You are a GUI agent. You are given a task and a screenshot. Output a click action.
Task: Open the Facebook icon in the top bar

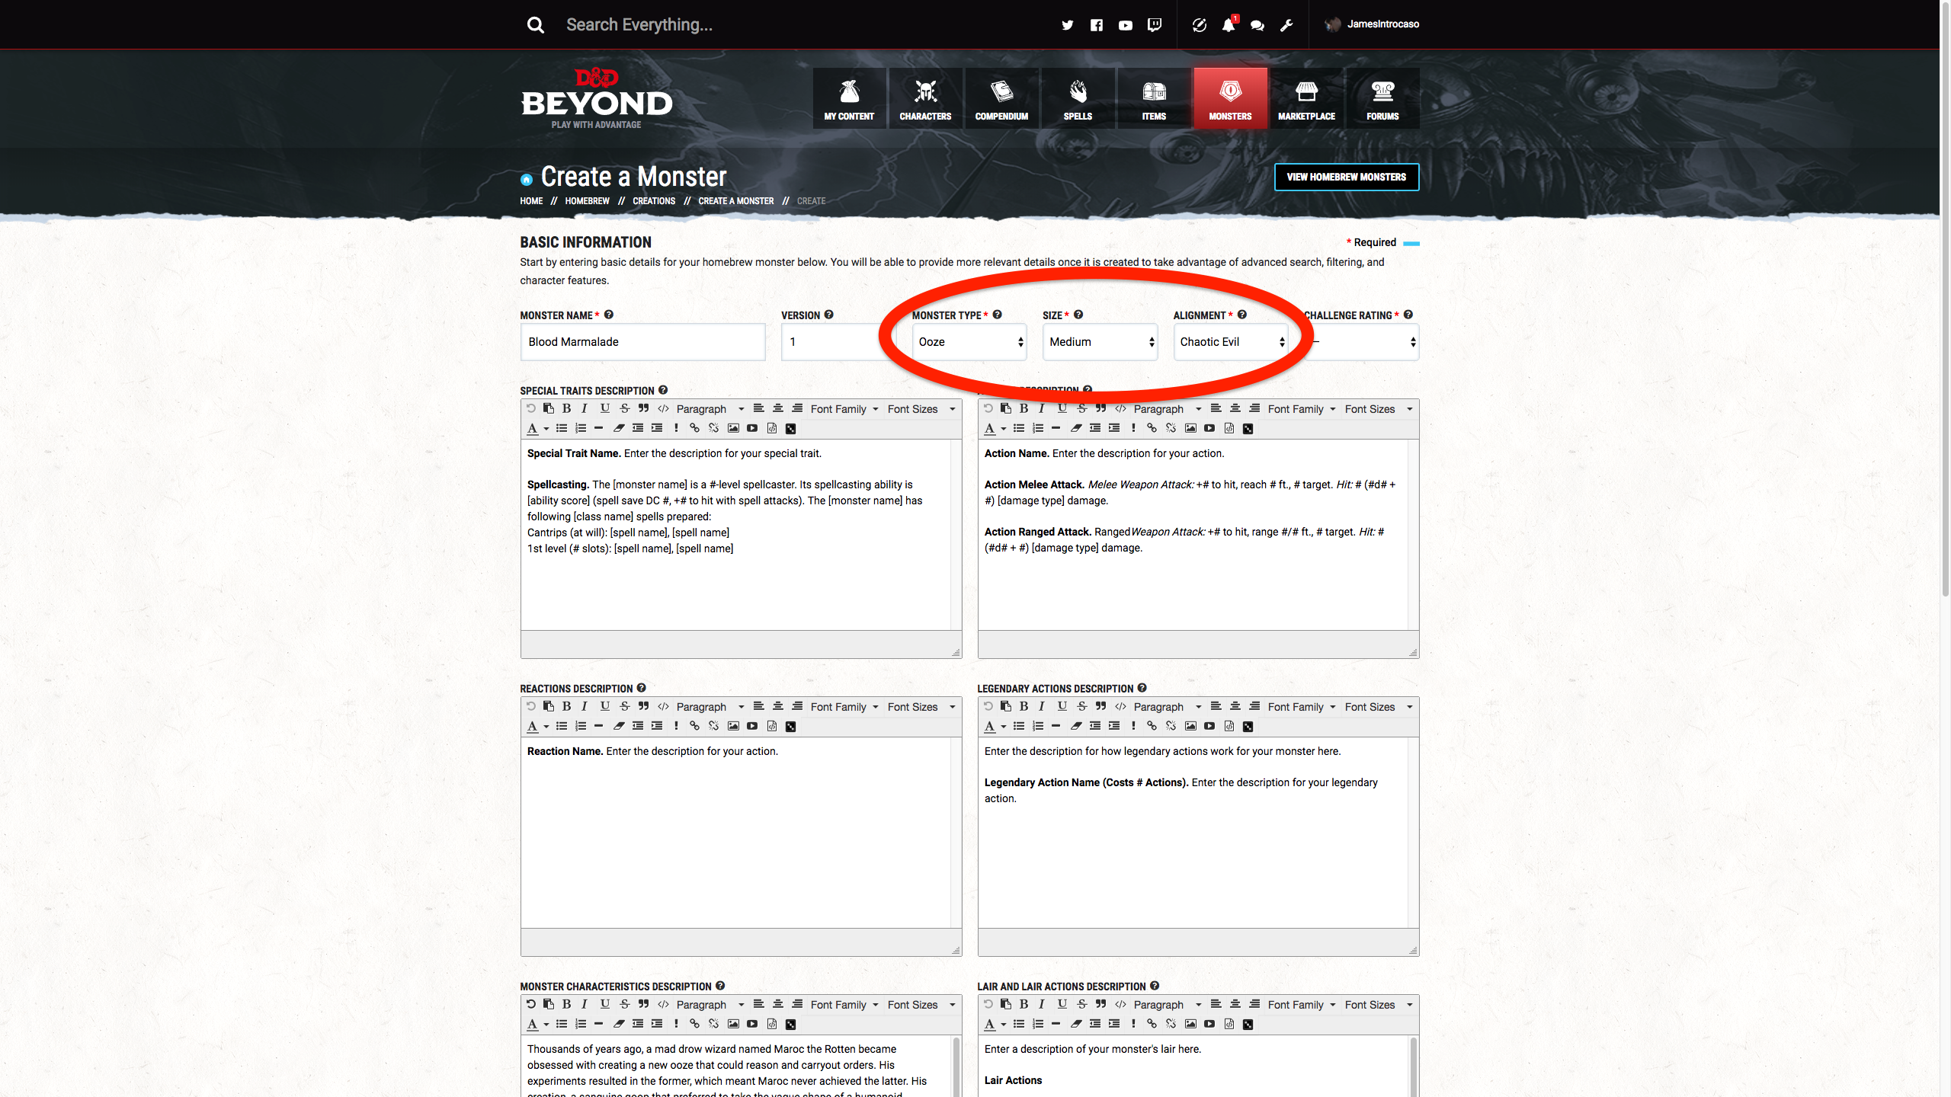click(x=1097, y=25)
